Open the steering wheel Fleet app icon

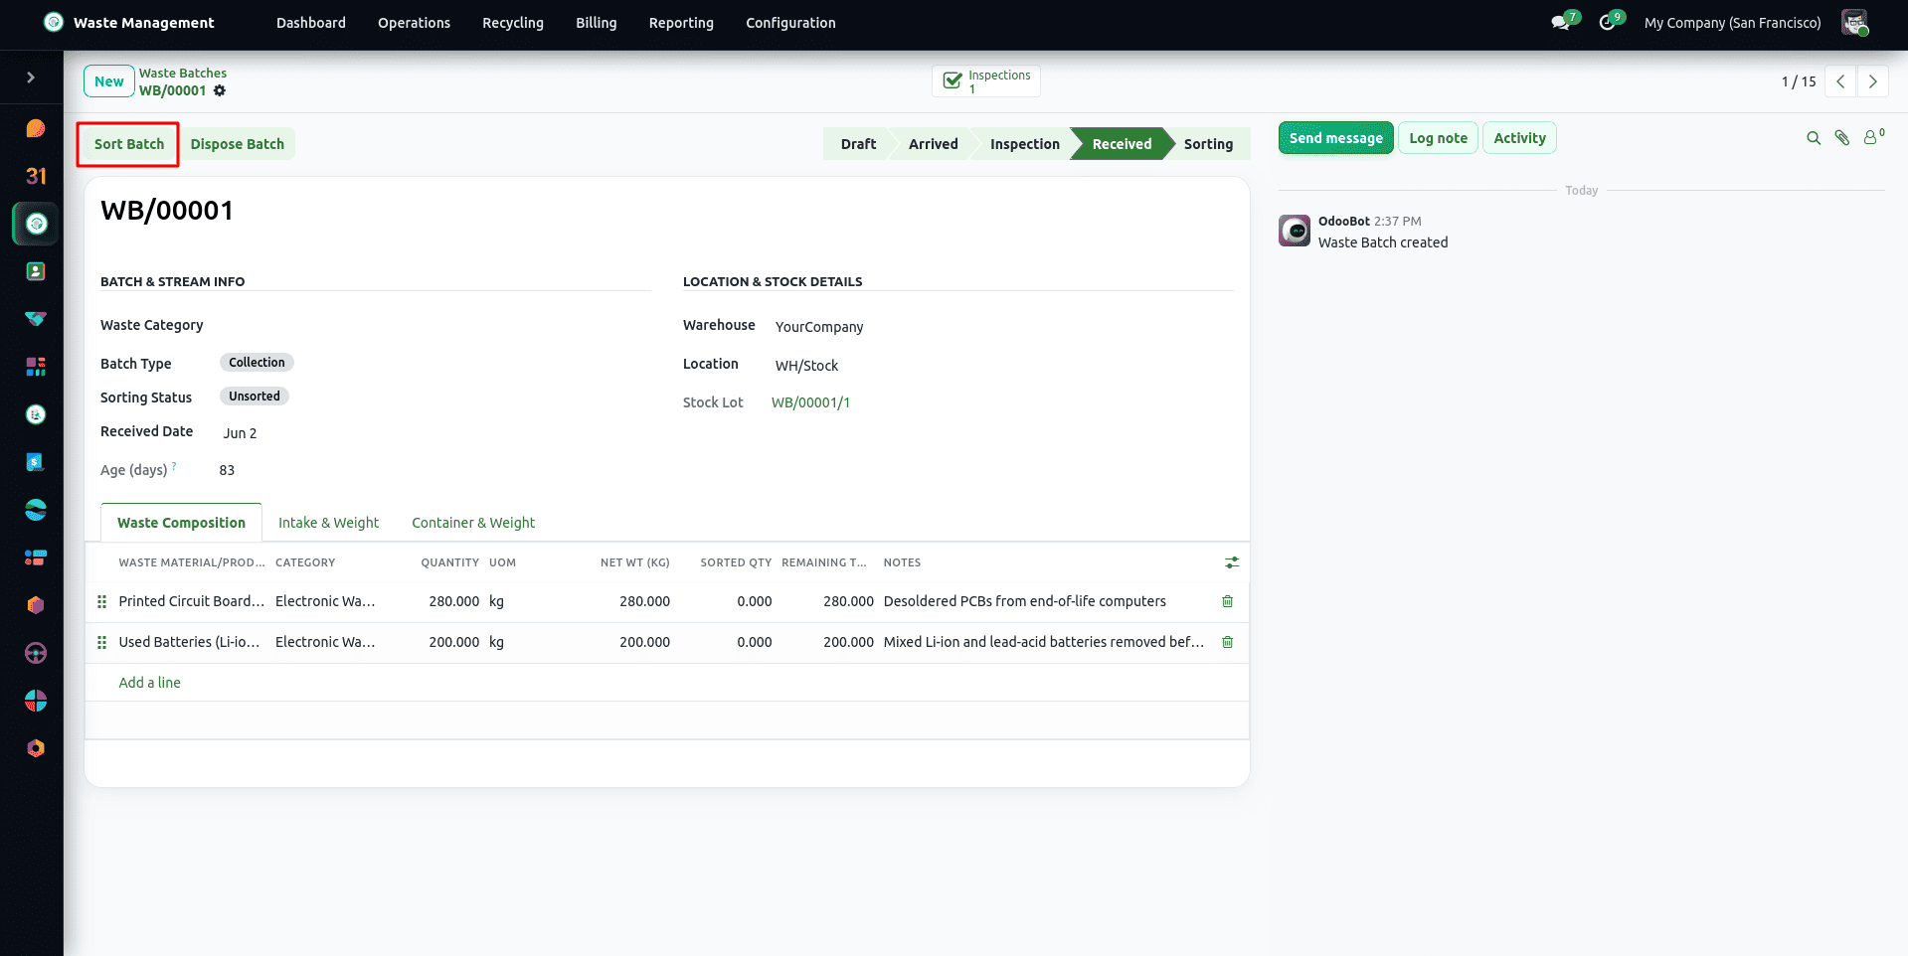coord(36,653)
